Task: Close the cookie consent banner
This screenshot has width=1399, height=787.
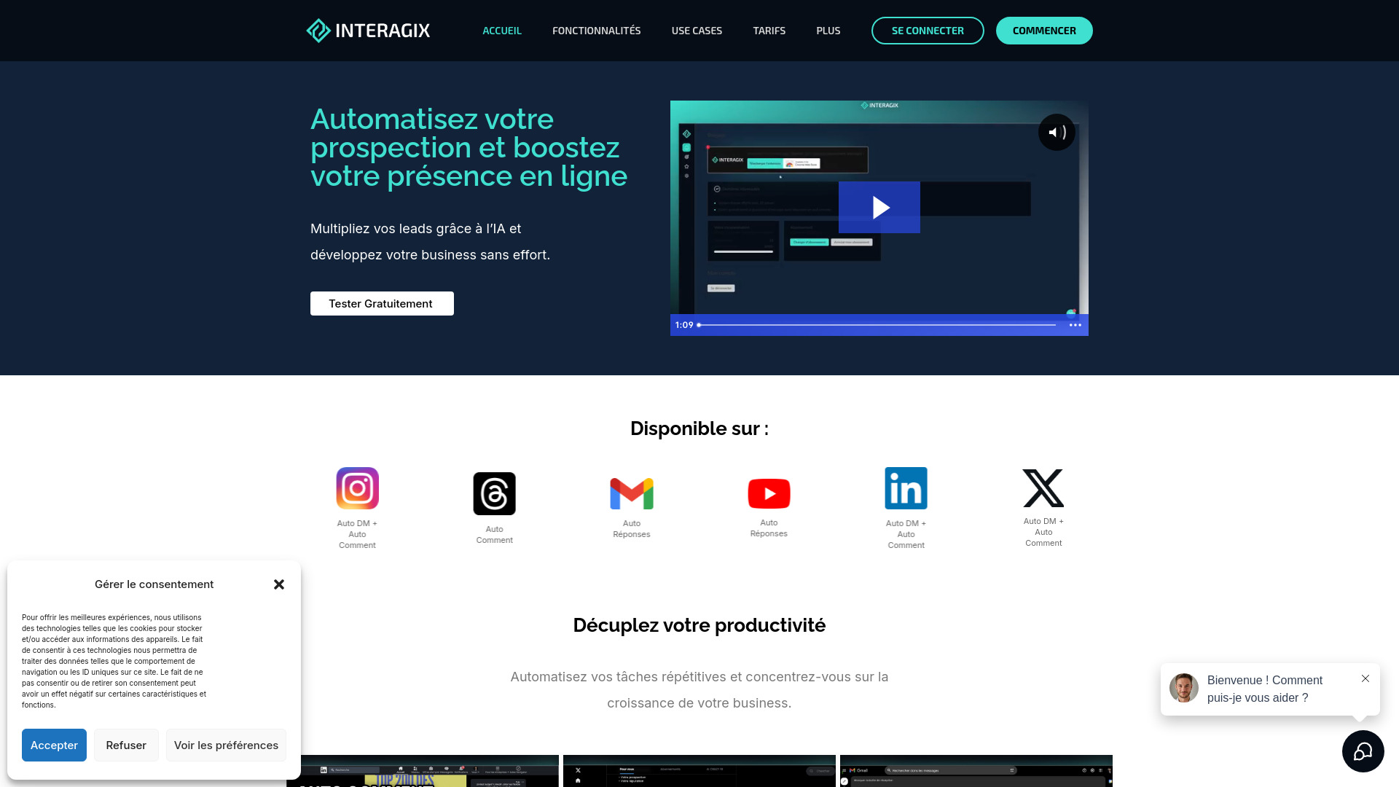Action: coord(278,584)
